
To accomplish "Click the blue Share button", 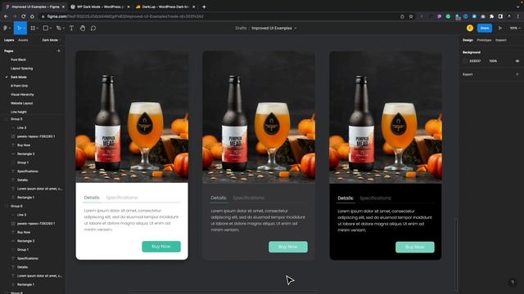I will click(x=485, y=28).
